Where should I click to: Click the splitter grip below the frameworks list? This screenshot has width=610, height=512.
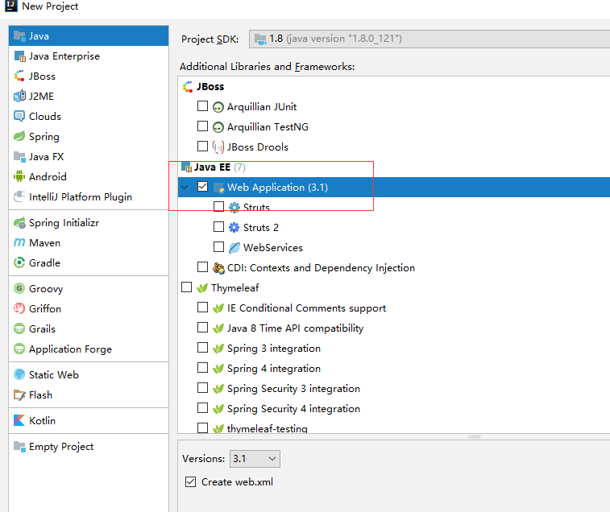(475, 436)
